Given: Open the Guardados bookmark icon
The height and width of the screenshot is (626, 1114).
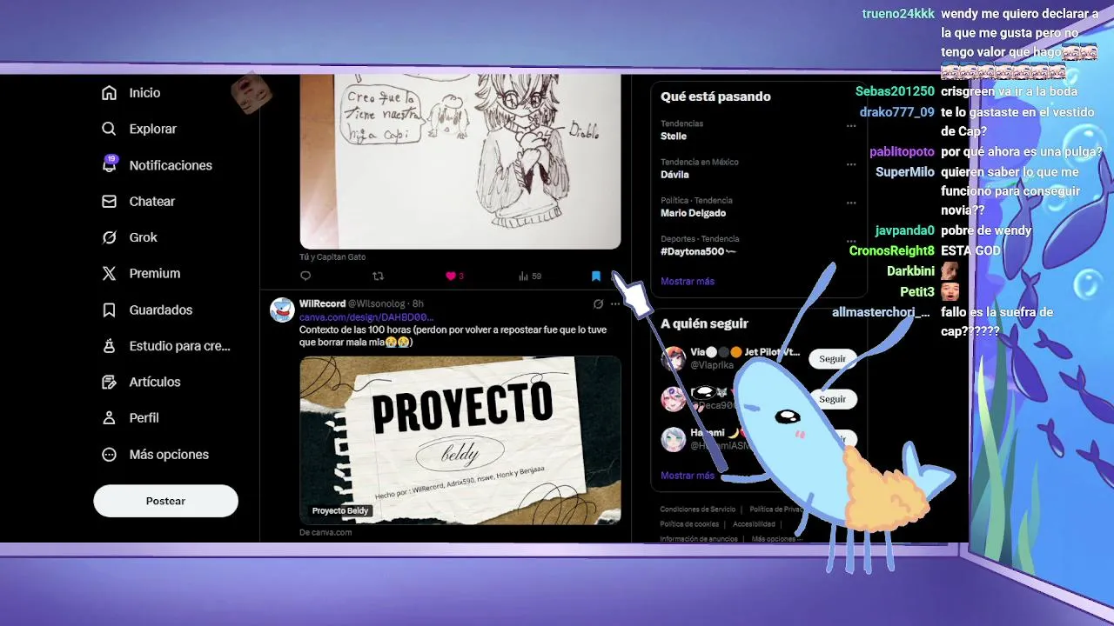Looking at the screenshot, I should pos(109,310).
